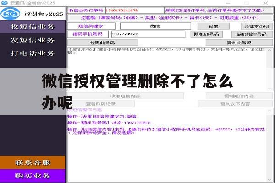Focus the order number input field
The image size is (275, 183).
pos(134,11)
